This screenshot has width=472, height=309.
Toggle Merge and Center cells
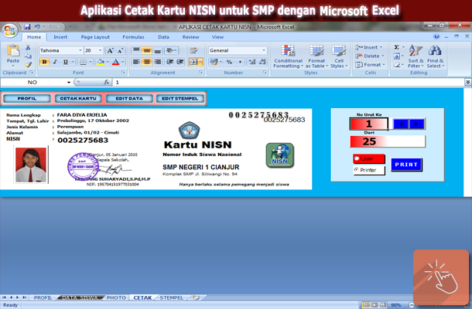coord(195,62)
